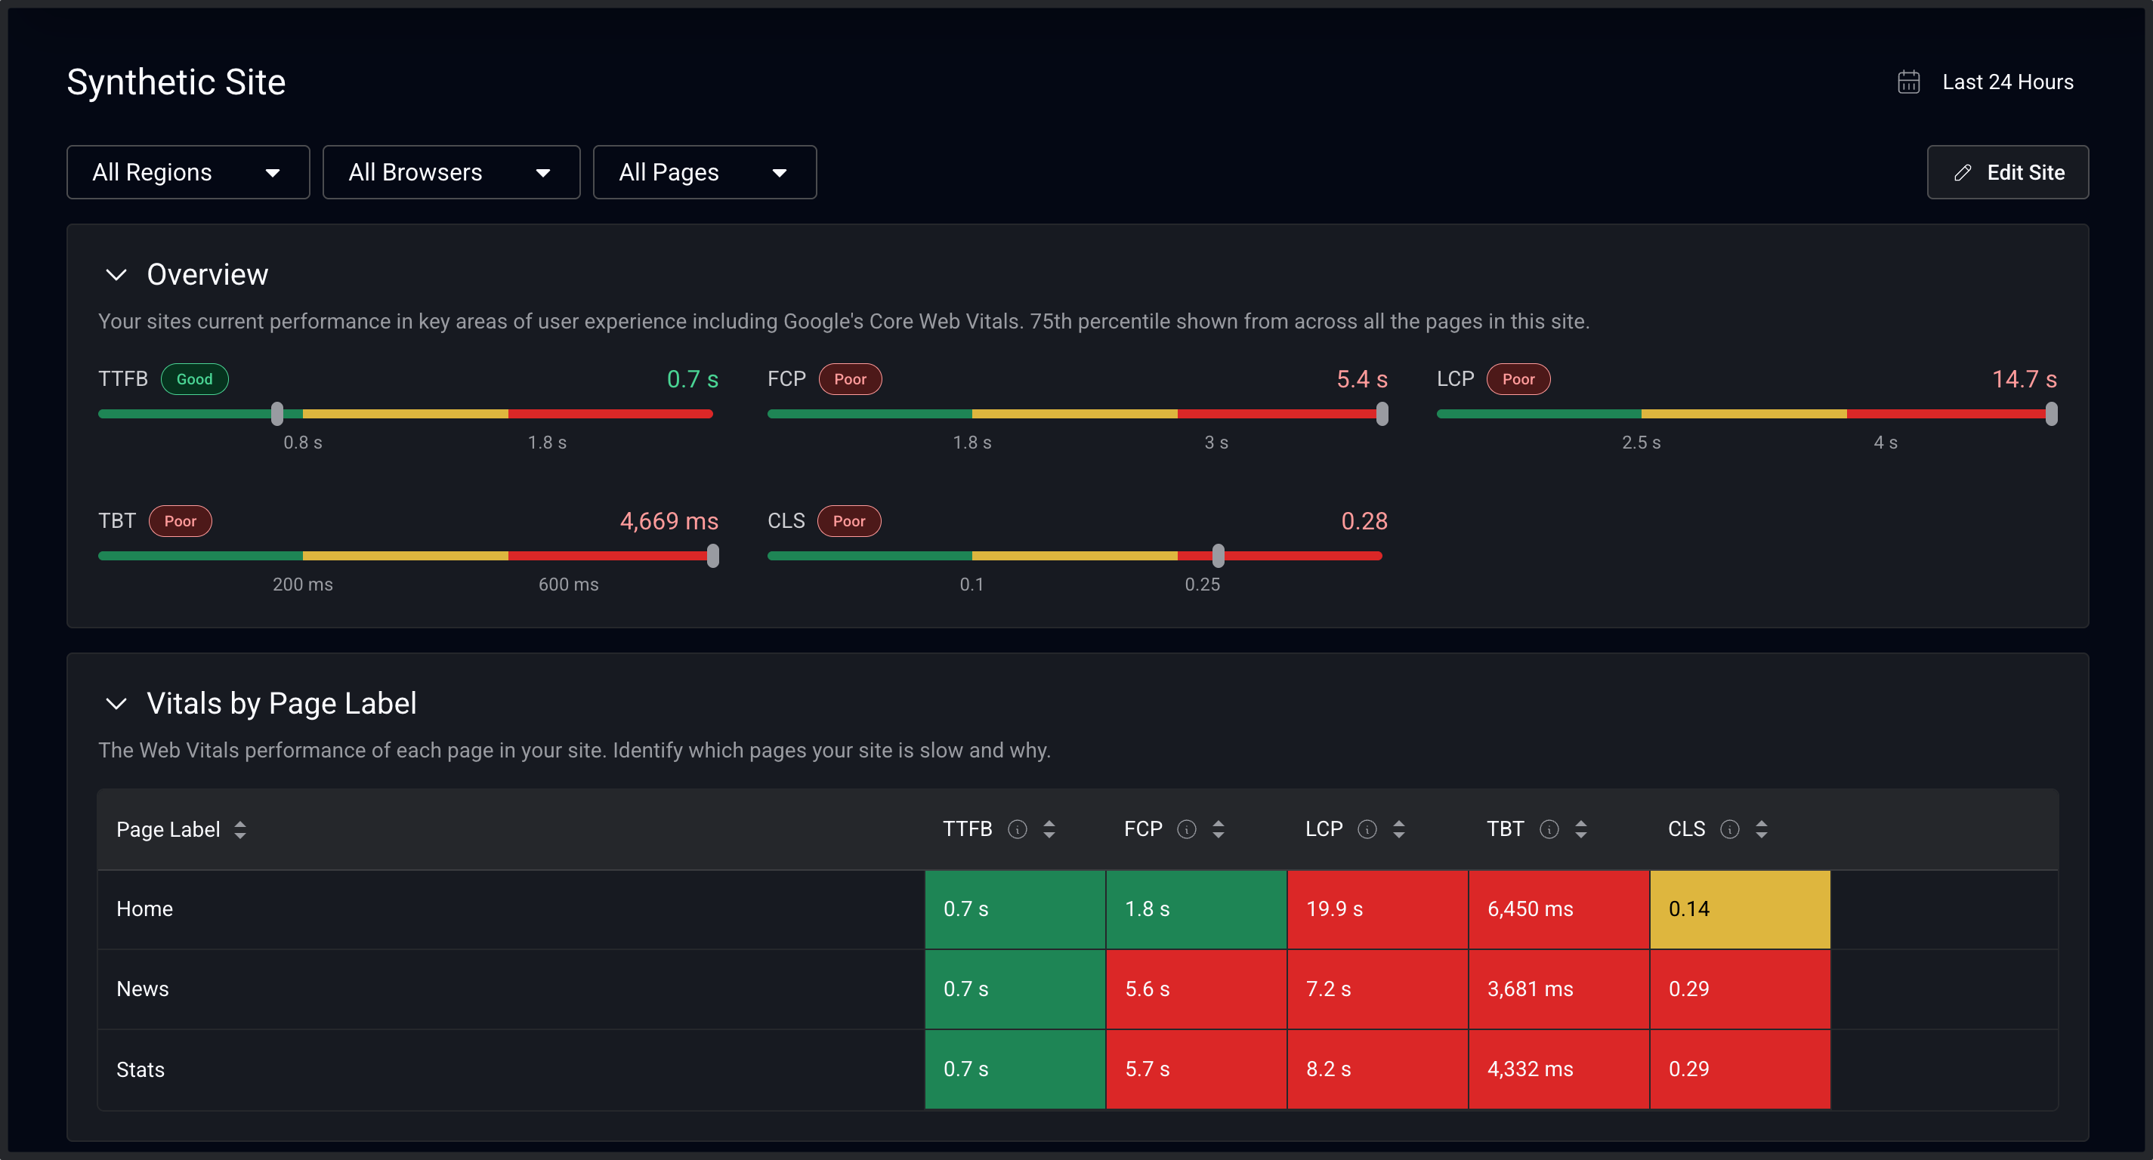Open the All Pages dropdown
The width and height of the screenshot is (2153, 1160).
pyautogui.click(x=705, y=172)
